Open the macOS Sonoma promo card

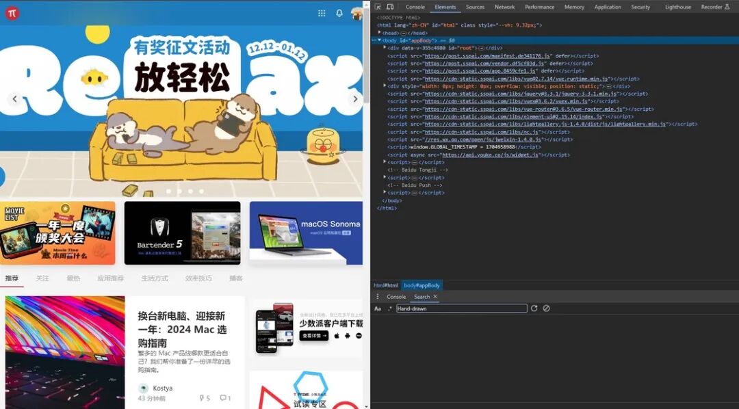(306, 233)
